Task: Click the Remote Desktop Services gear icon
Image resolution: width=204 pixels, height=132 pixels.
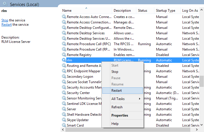Action: tap(64, 33)
